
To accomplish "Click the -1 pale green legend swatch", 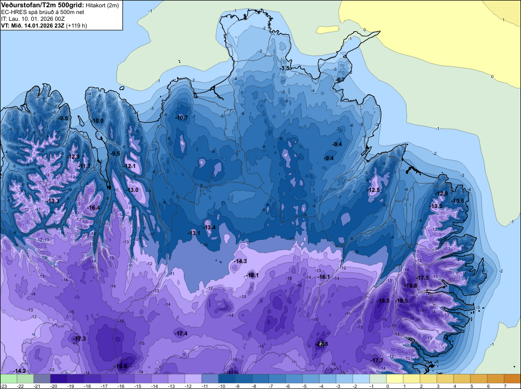I will pyautogui.click(x=378, y=379).
